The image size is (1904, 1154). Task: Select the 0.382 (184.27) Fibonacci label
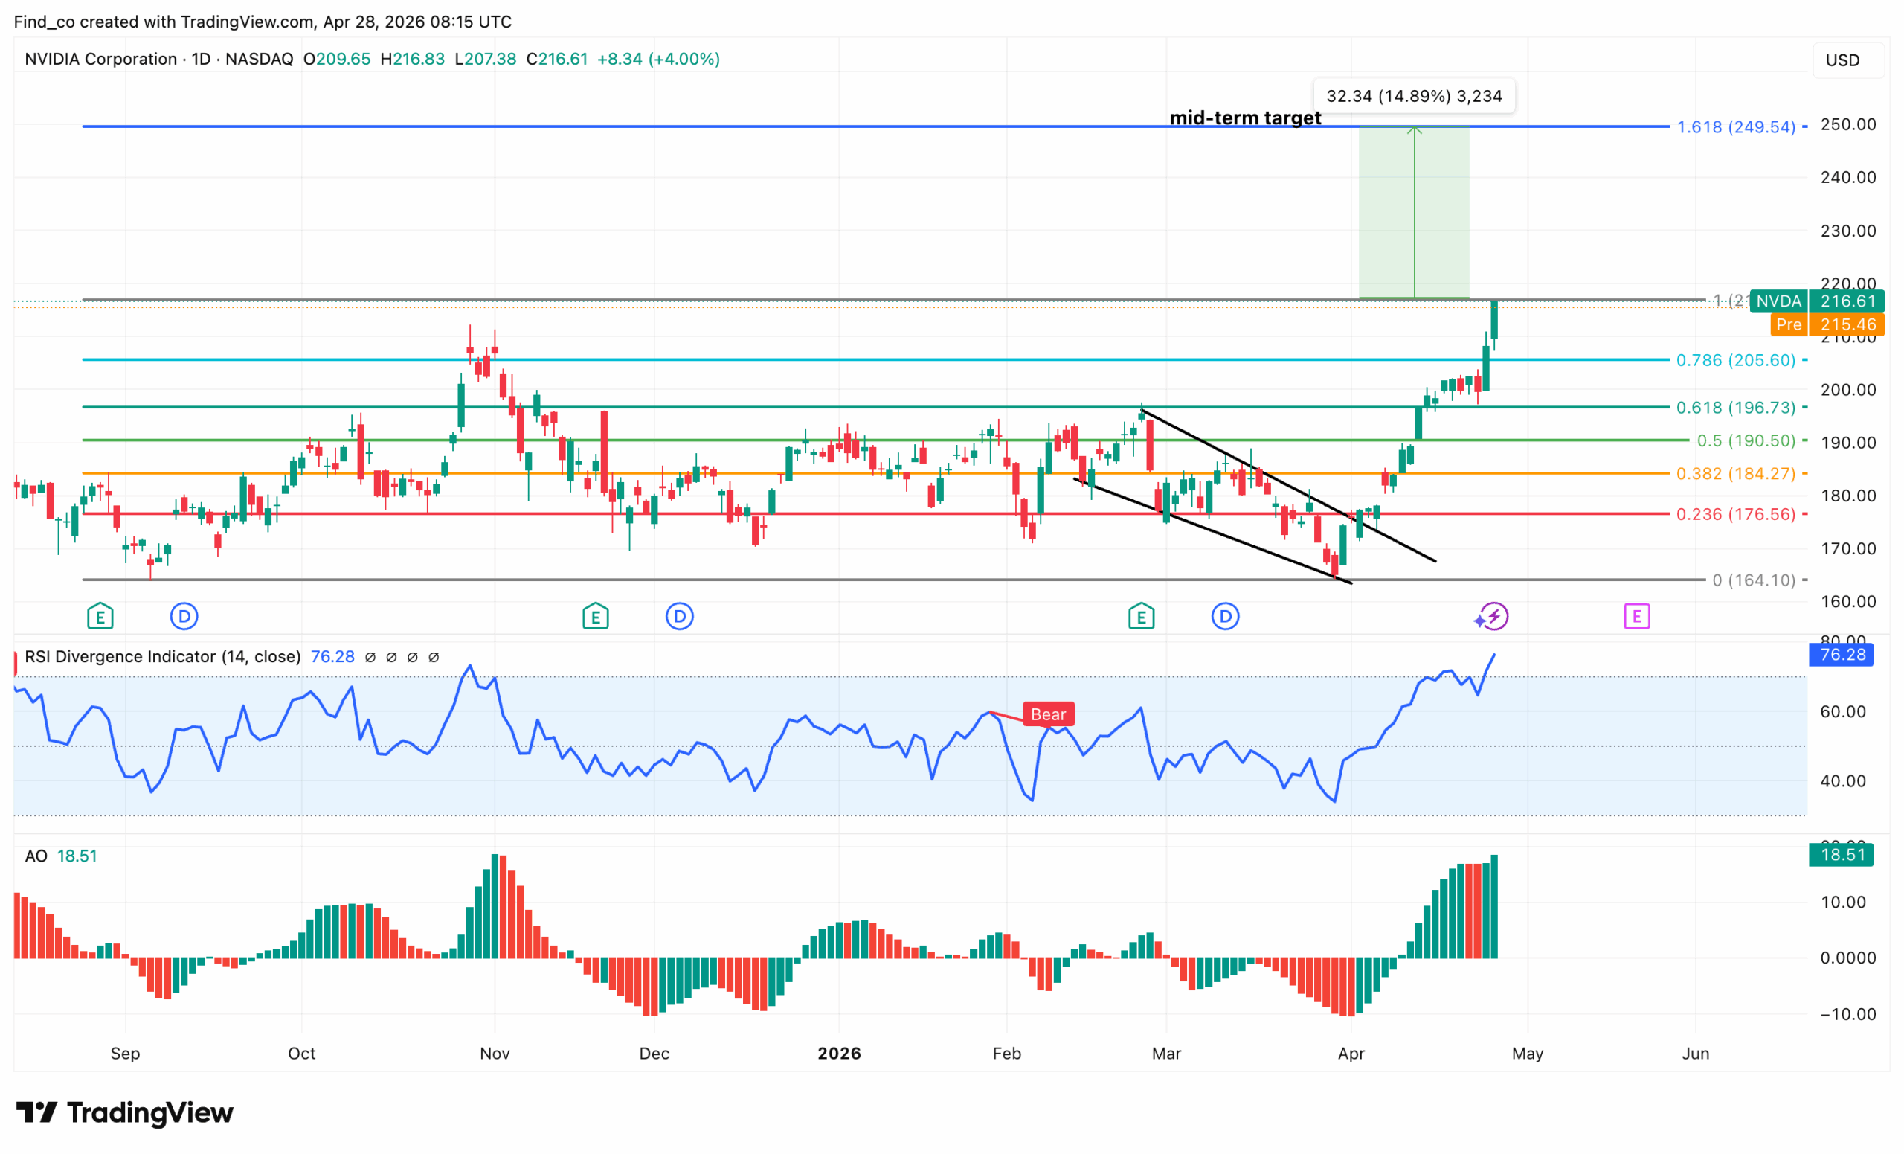[1736, 473]
